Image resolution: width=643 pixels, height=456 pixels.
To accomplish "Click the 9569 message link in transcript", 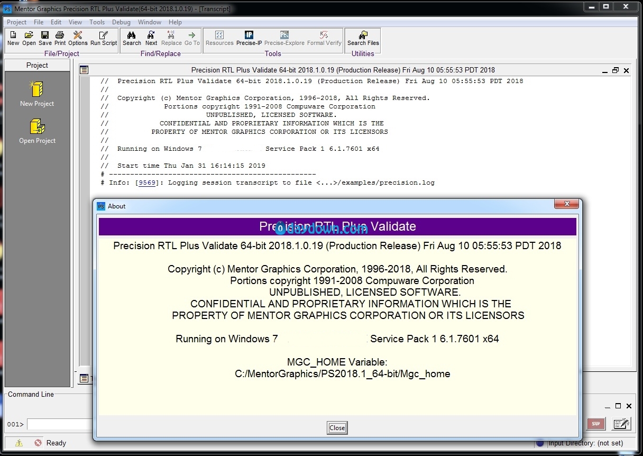I will click(x=147, y=183).
